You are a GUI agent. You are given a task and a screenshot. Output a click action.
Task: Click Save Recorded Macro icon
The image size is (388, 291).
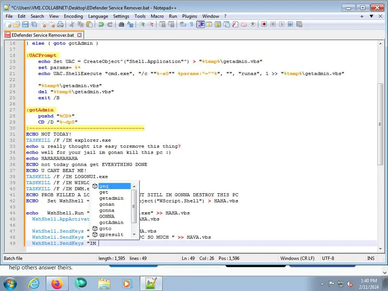point(299,24)
